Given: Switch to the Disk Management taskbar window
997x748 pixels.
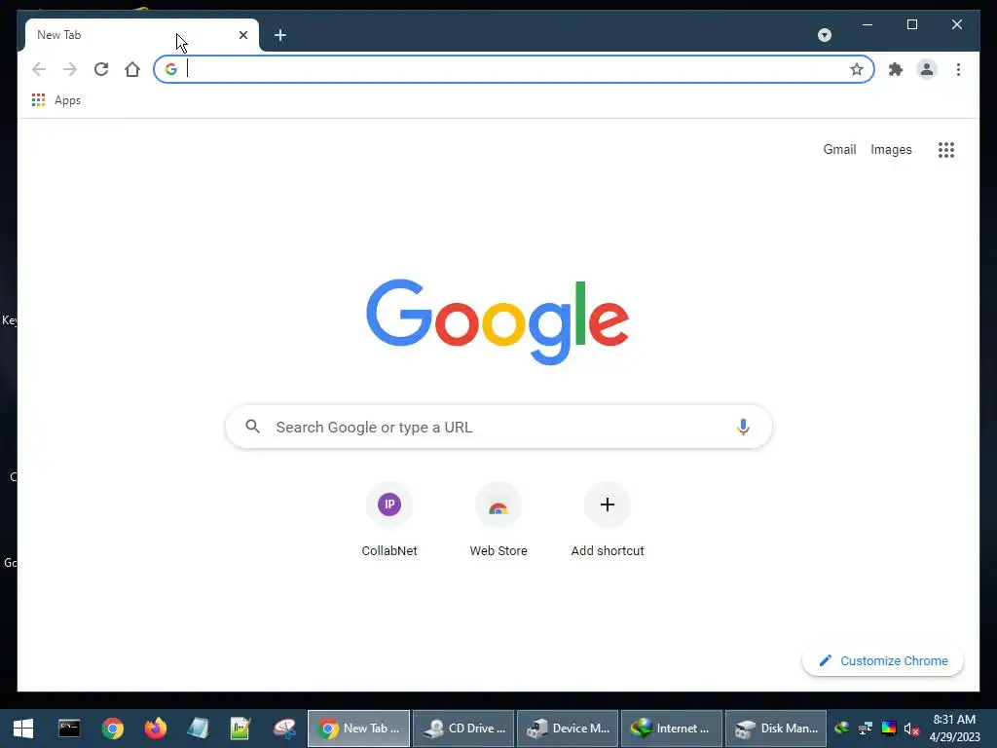Looking at the screenshot, I should (x=776, y=729).
